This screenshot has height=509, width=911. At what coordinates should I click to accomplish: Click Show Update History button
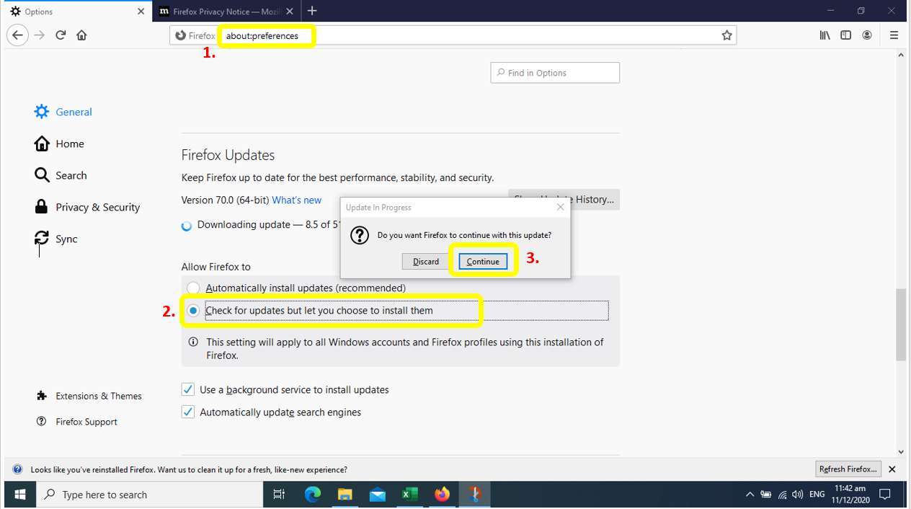click(564, 200)
